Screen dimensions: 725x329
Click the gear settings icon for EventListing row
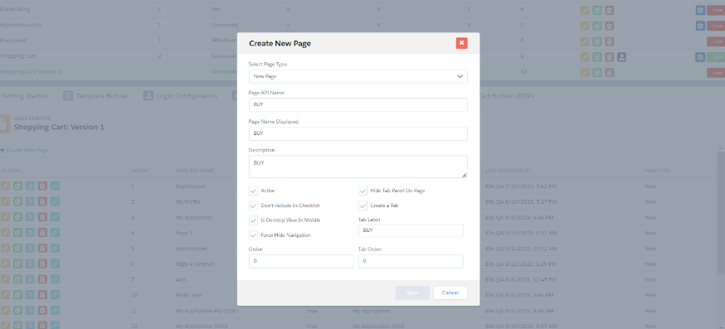tap(700, 10)
